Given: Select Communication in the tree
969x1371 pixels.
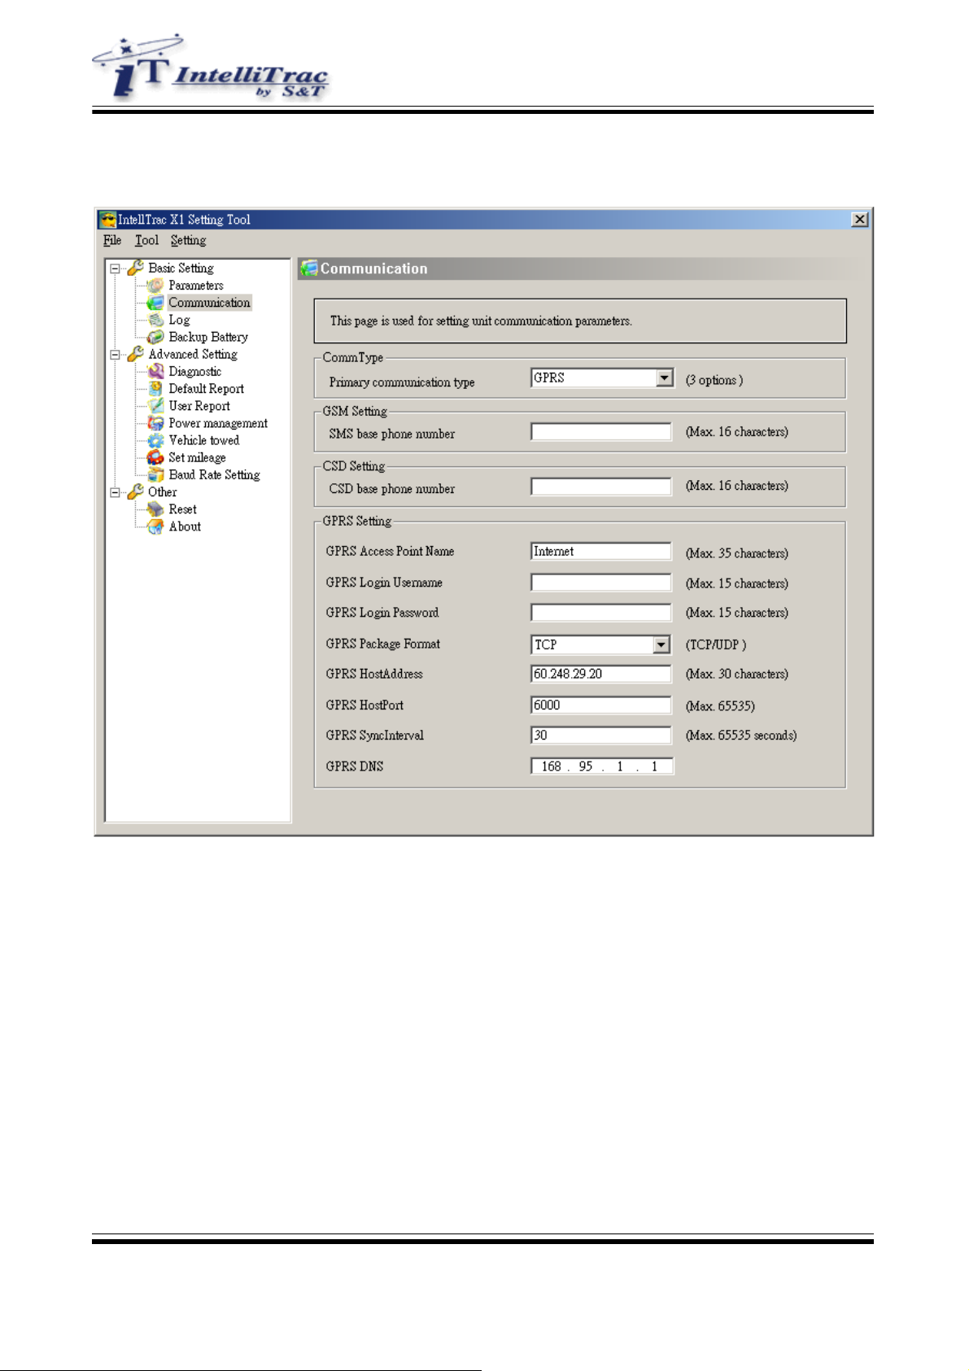Looking at the screenshot, I should click(209, 303).
